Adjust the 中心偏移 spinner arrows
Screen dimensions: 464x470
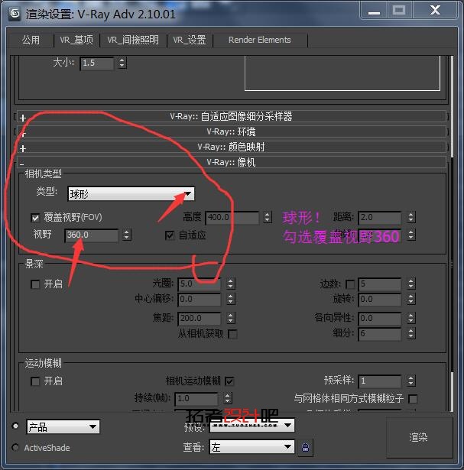(x=231, y=300)
